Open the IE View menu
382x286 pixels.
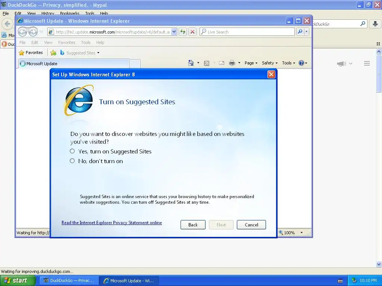tap(48, 42)
